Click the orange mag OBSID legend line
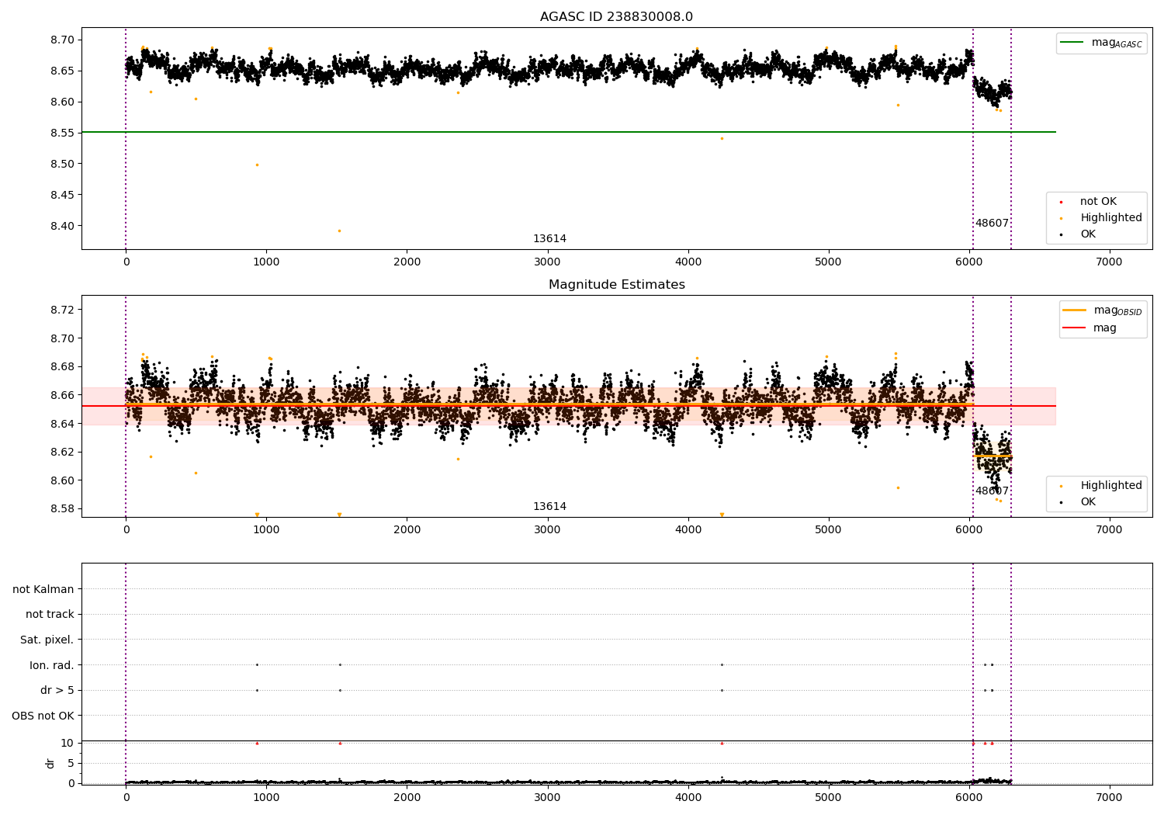1164x815 pixels. tap(1075, 310)
